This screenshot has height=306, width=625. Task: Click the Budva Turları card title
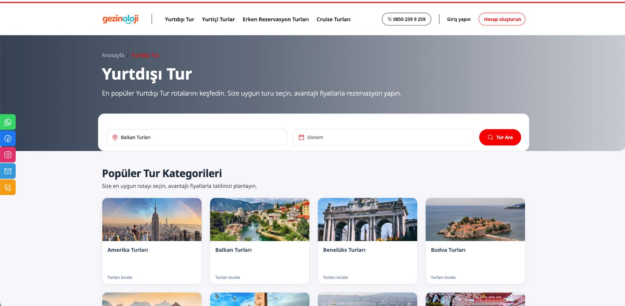pyautogui.click(x=448, y=250)
